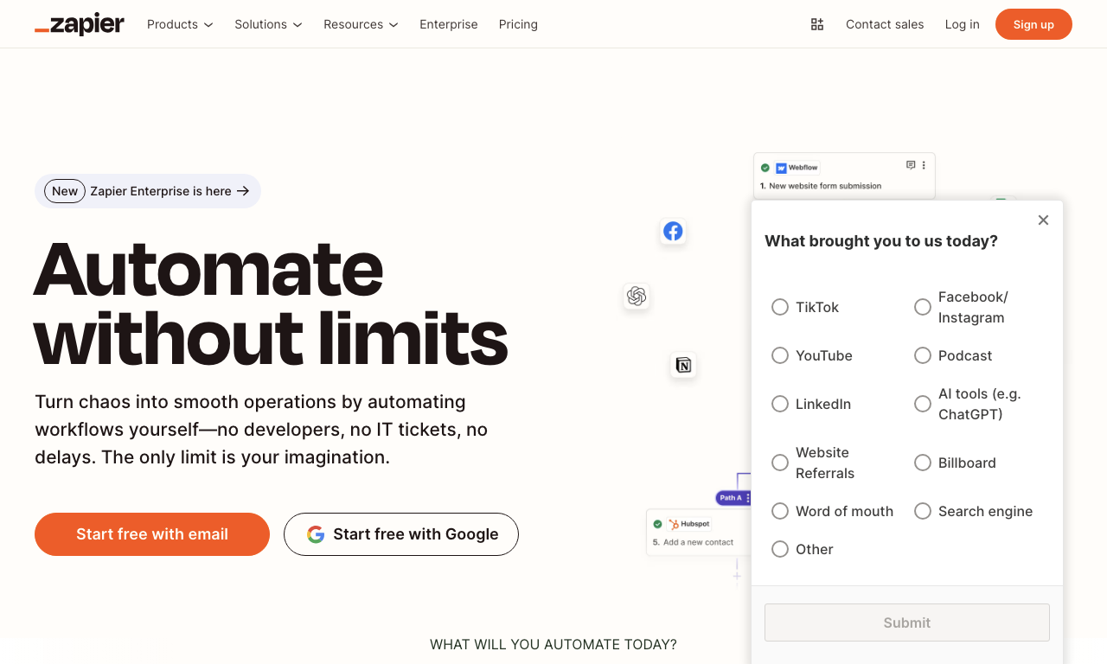Select AI tools (e.g. ChatGPT) option
The image size is (1107, 664).
pyautogui.click(x=923, y=404)
